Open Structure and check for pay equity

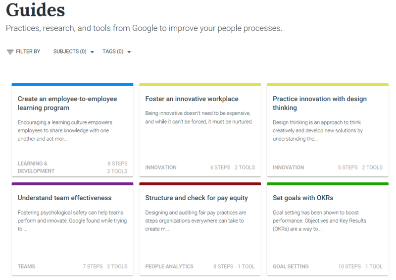pos(197,198)
